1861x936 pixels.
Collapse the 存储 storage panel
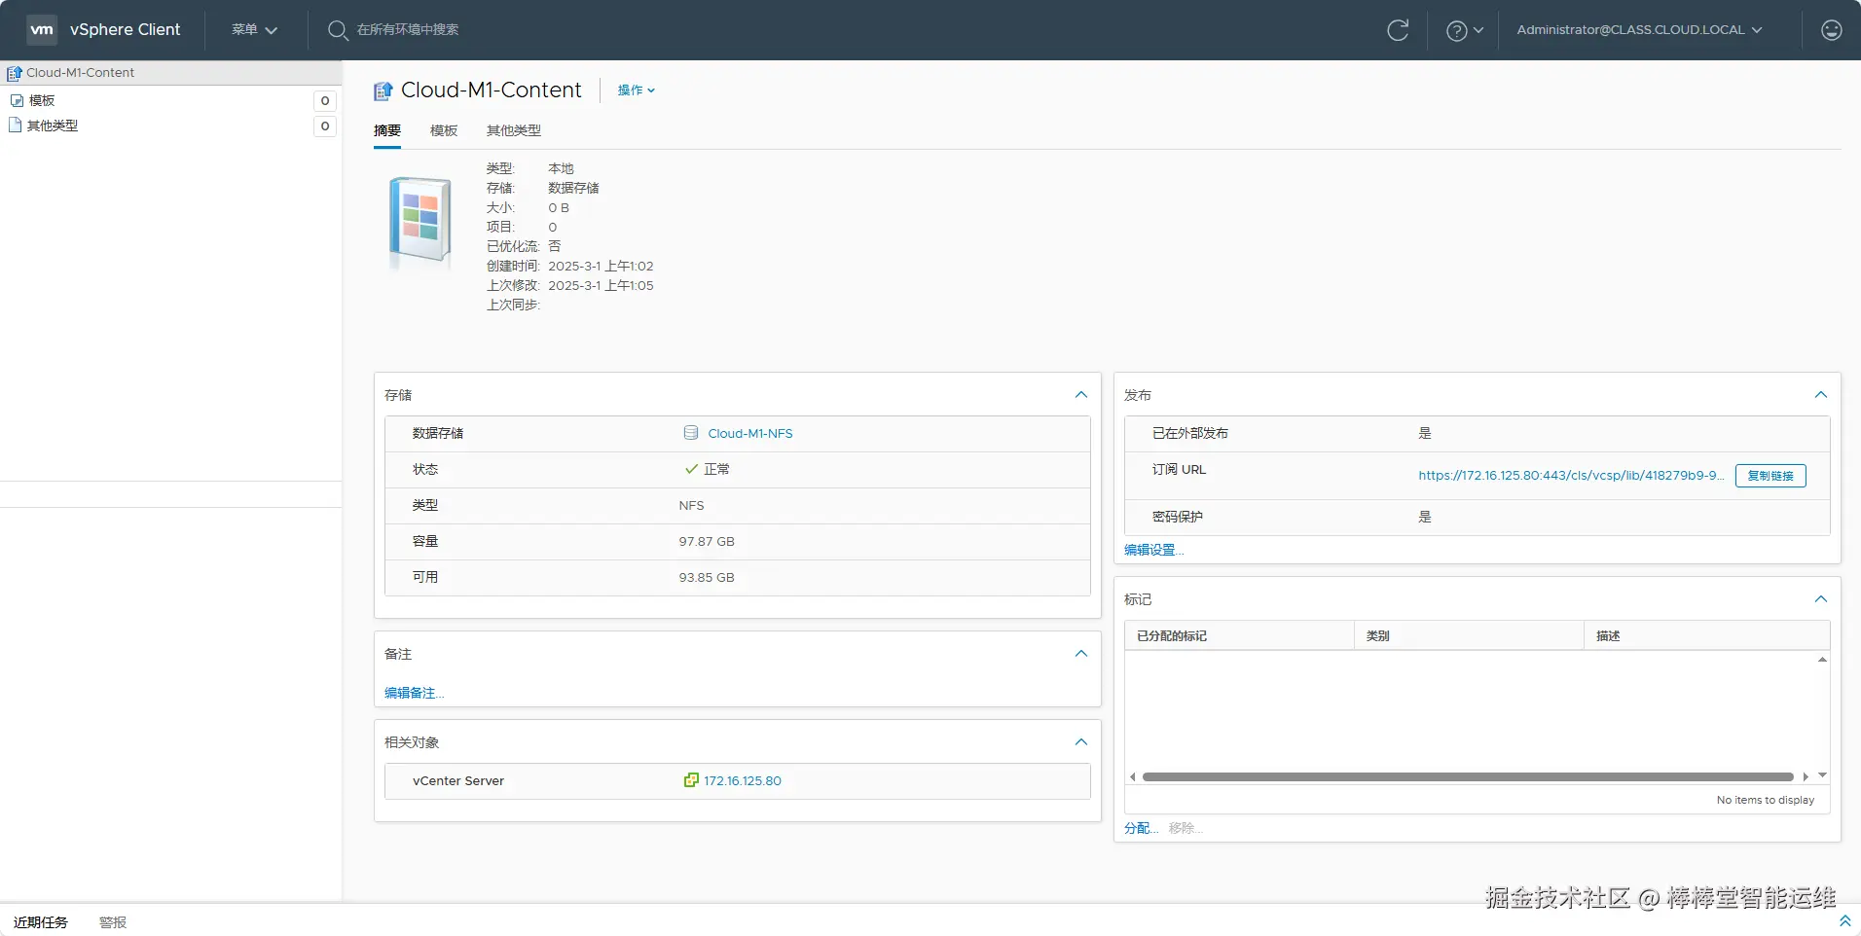coord(1081,395)
